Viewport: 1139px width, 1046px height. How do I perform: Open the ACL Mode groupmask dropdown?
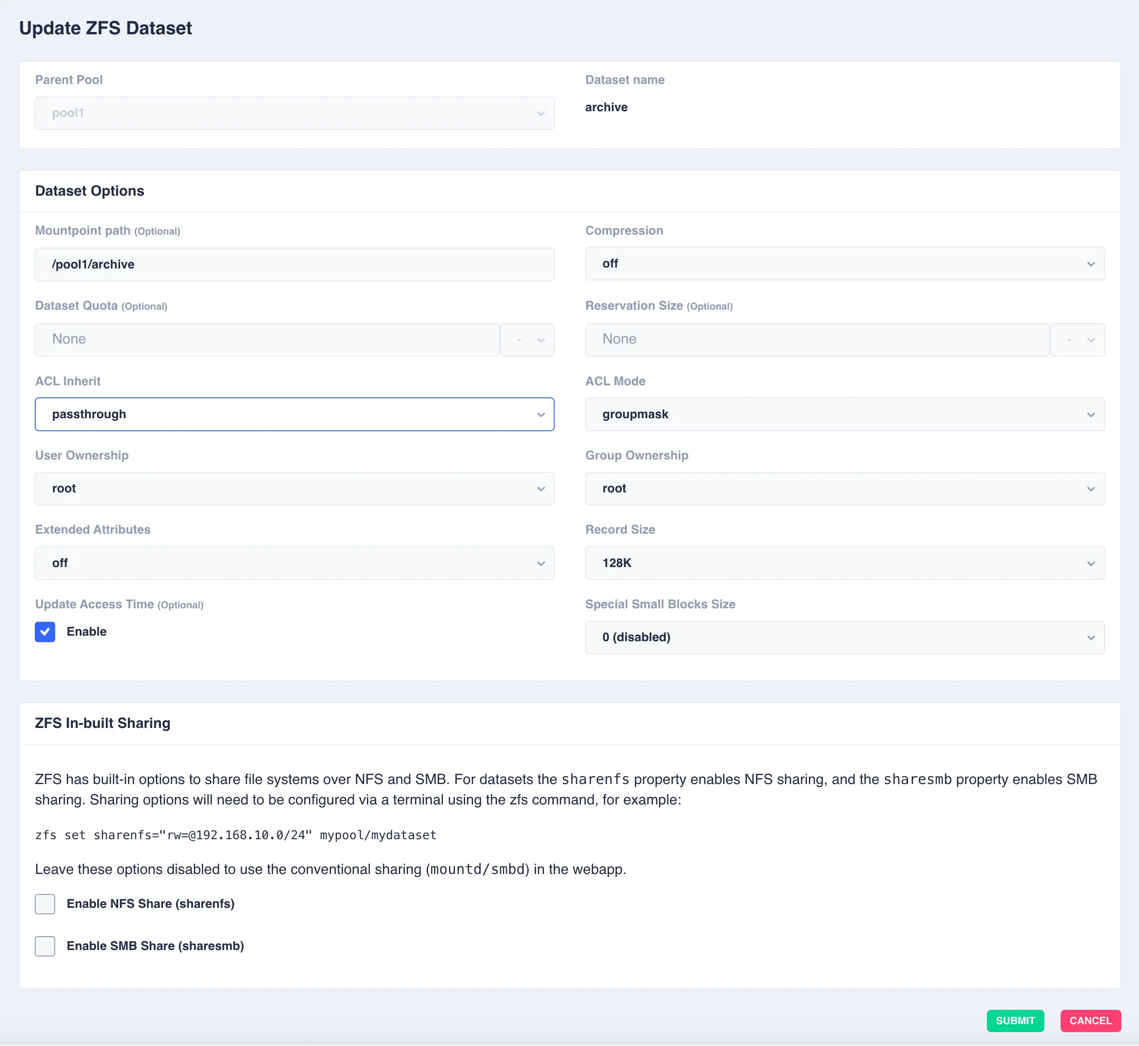coord(844,415)
